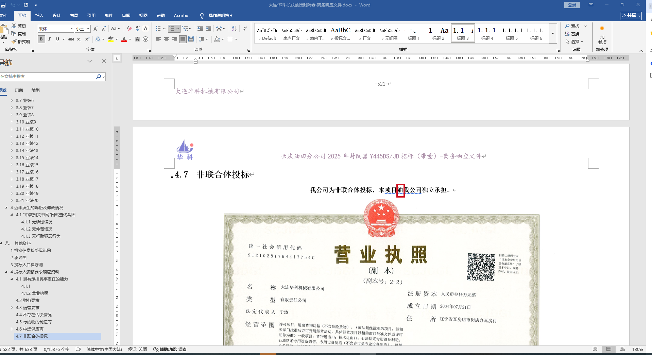Screen dimensions: 652x355
Task: Sort text with the A-Z sort icon
Action: (234, 29)
